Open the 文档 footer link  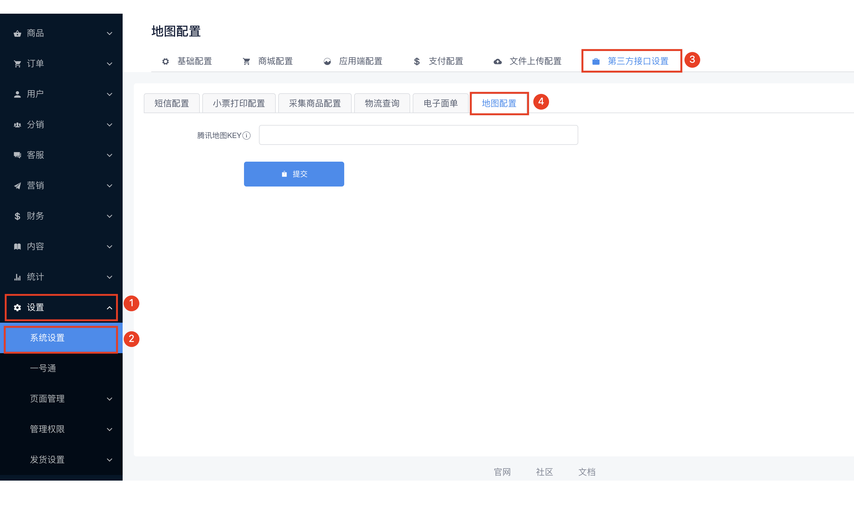pos(587,472)
